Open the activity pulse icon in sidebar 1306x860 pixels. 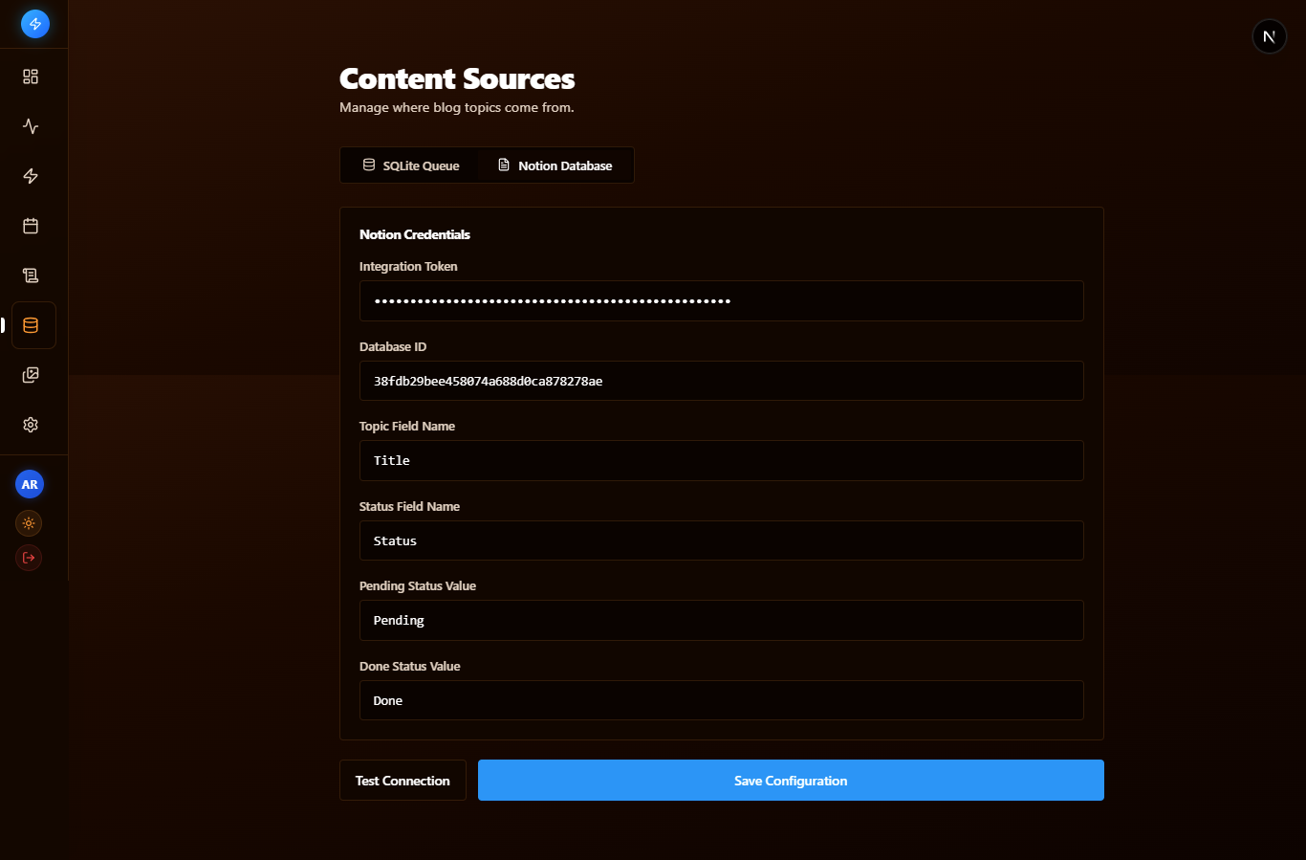click(x=31, y=126)
